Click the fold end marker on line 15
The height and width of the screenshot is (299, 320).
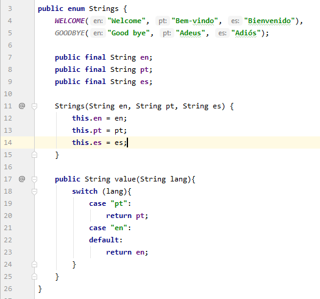pos(34,155)
